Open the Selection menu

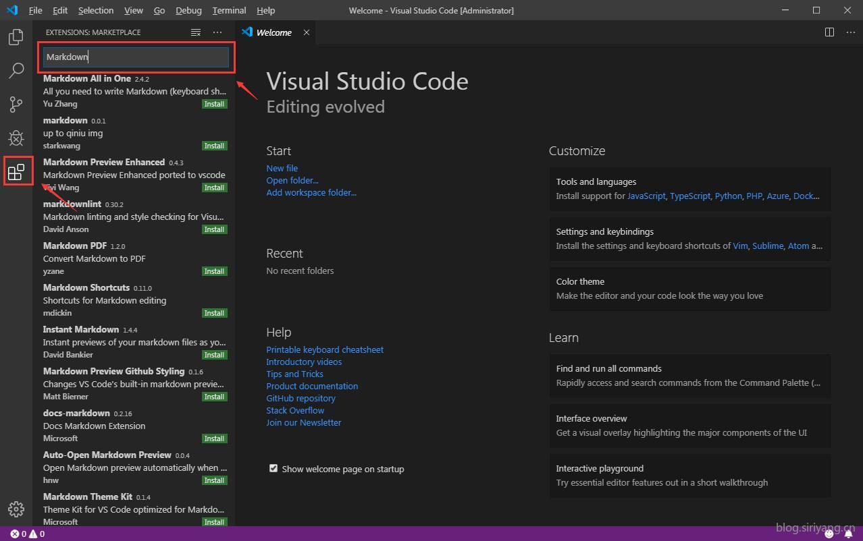[x=95, y=10]
